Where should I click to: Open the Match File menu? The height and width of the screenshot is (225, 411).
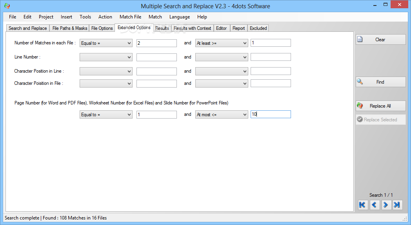(x=130, y=17)
